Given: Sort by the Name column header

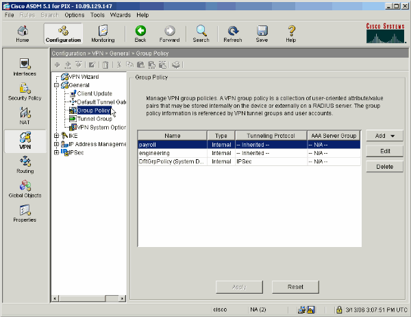Looking at the screenshot, I should 173,136.
